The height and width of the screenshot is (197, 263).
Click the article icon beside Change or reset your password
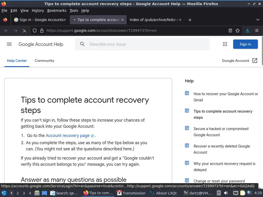pyautogui.click(x=187, y=180)
